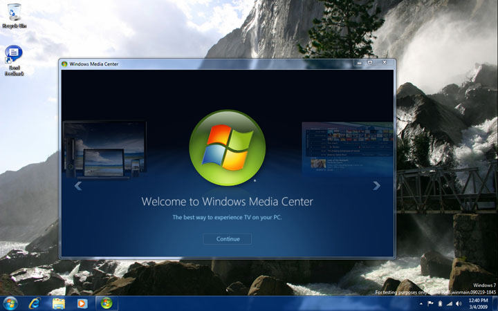The width and height of the screenshot is (498, 311).
Task: Select the devices preview thumbnail in Media Center
Action: tap(104, 149)
